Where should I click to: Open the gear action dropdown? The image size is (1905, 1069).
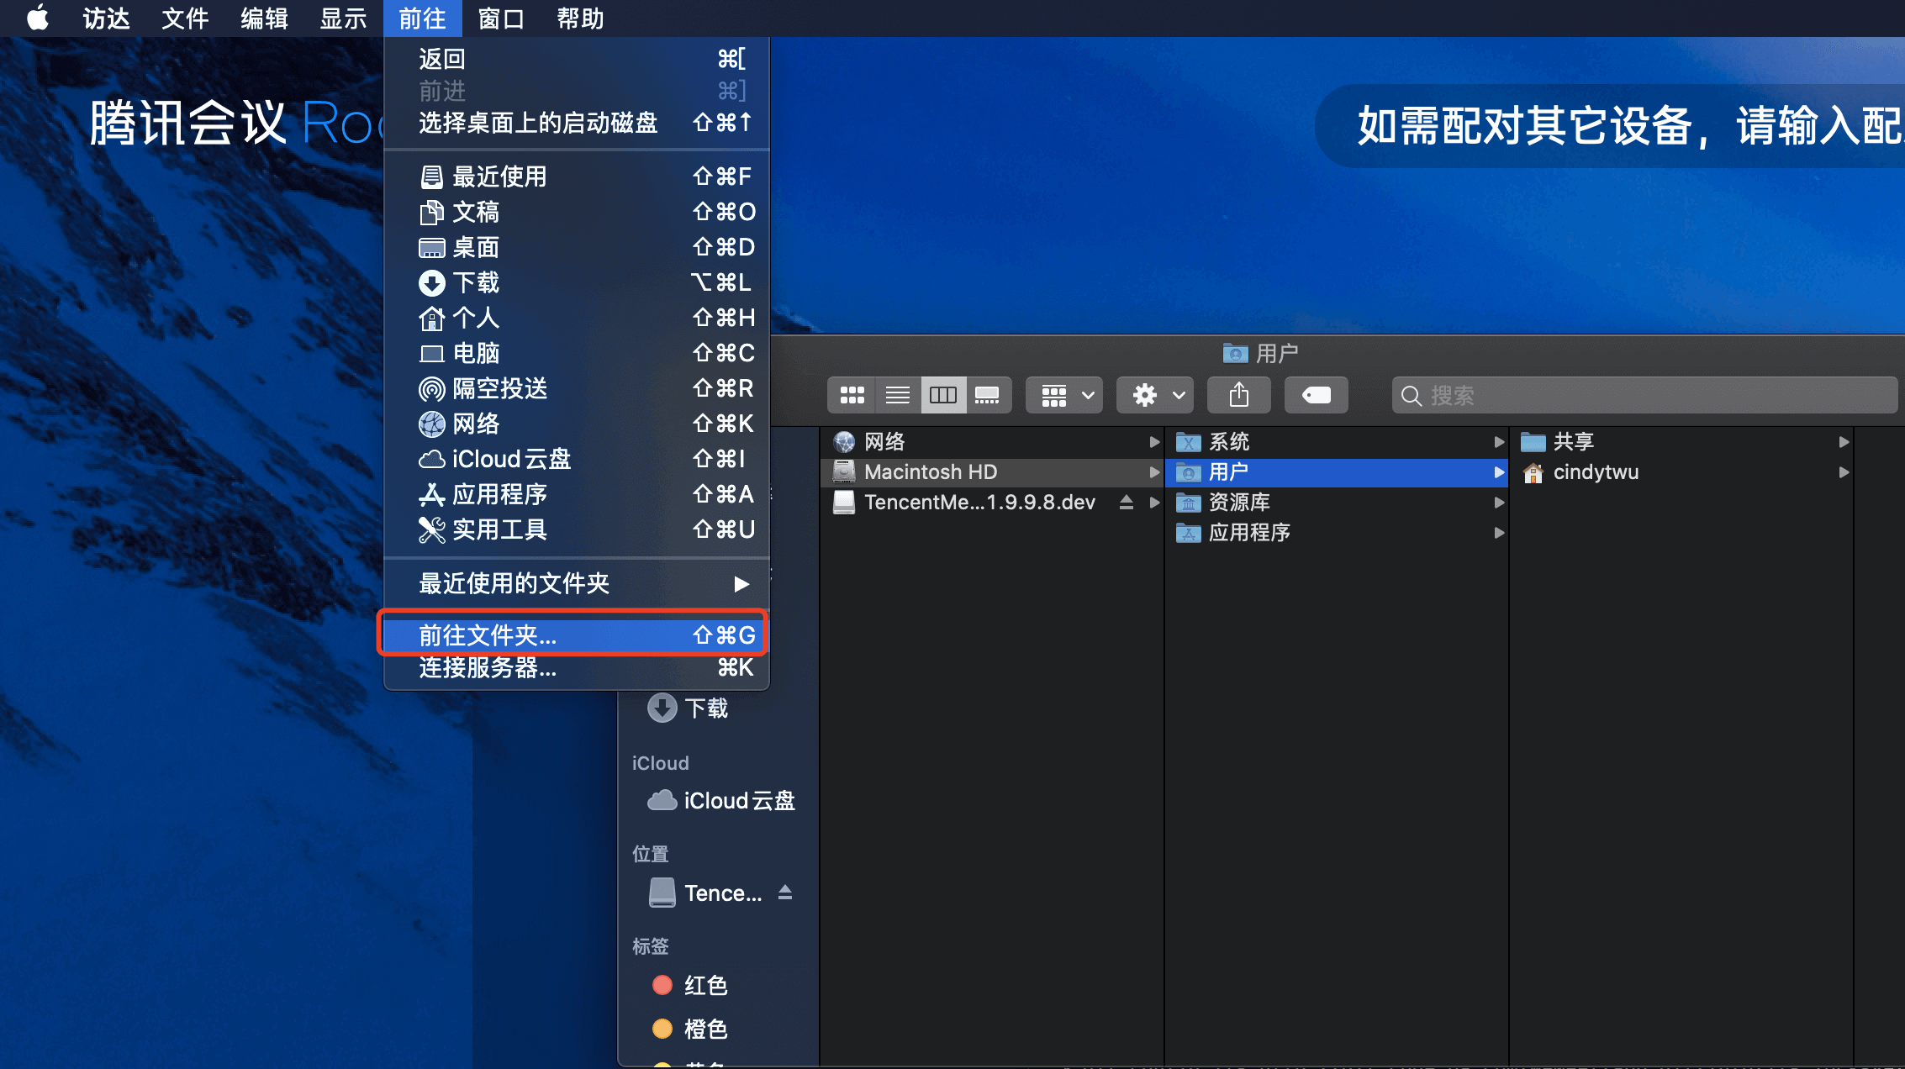point(1155,395)
